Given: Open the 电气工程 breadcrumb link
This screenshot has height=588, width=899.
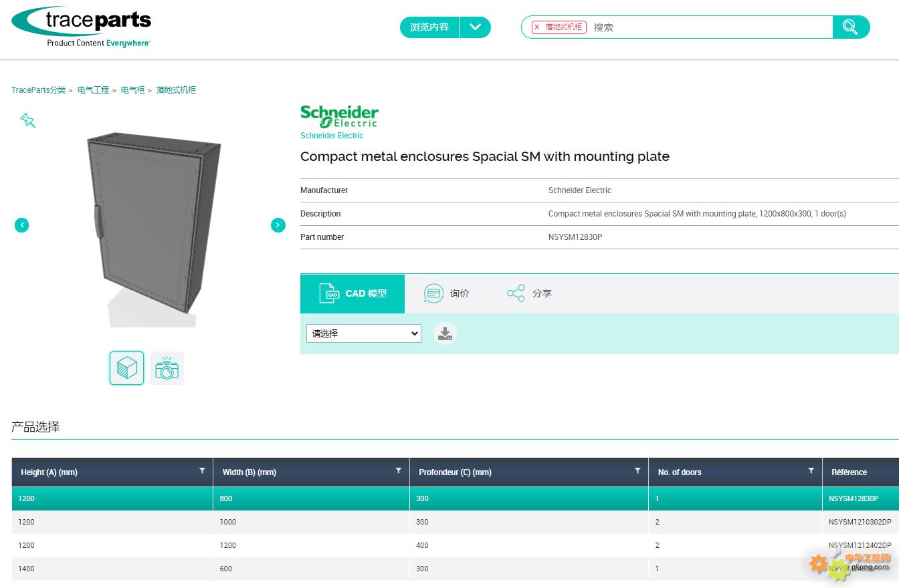Looking at the screenshot, I should point(93,90).
